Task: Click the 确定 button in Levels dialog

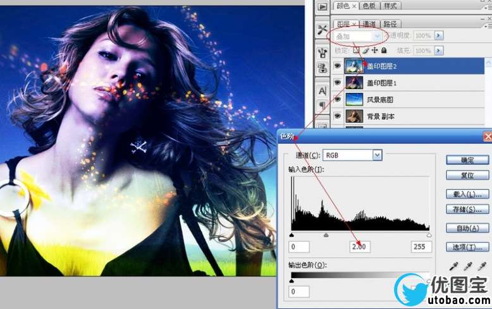Action: [x=468, y=160]
